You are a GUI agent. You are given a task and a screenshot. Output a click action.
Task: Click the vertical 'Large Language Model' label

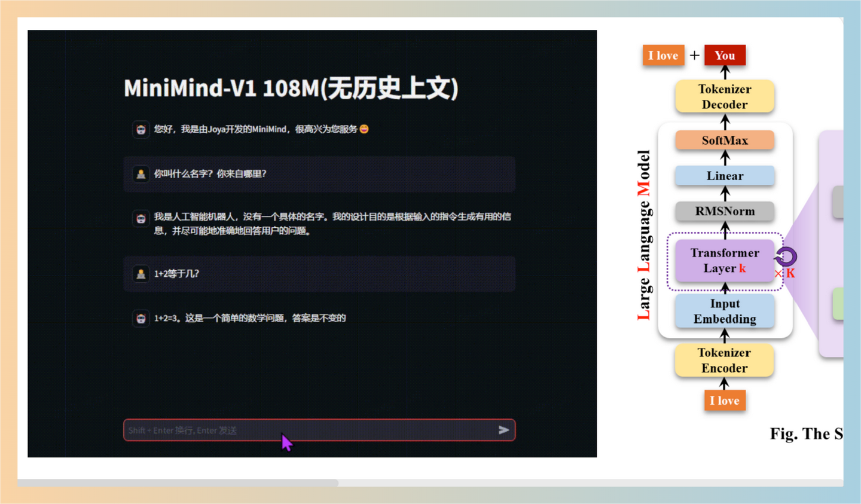coord(643,234)
